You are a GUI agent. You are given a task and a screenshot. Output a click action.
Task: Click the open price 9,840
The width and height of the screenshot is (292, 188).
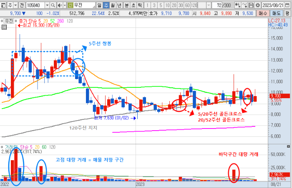(205, 13)
